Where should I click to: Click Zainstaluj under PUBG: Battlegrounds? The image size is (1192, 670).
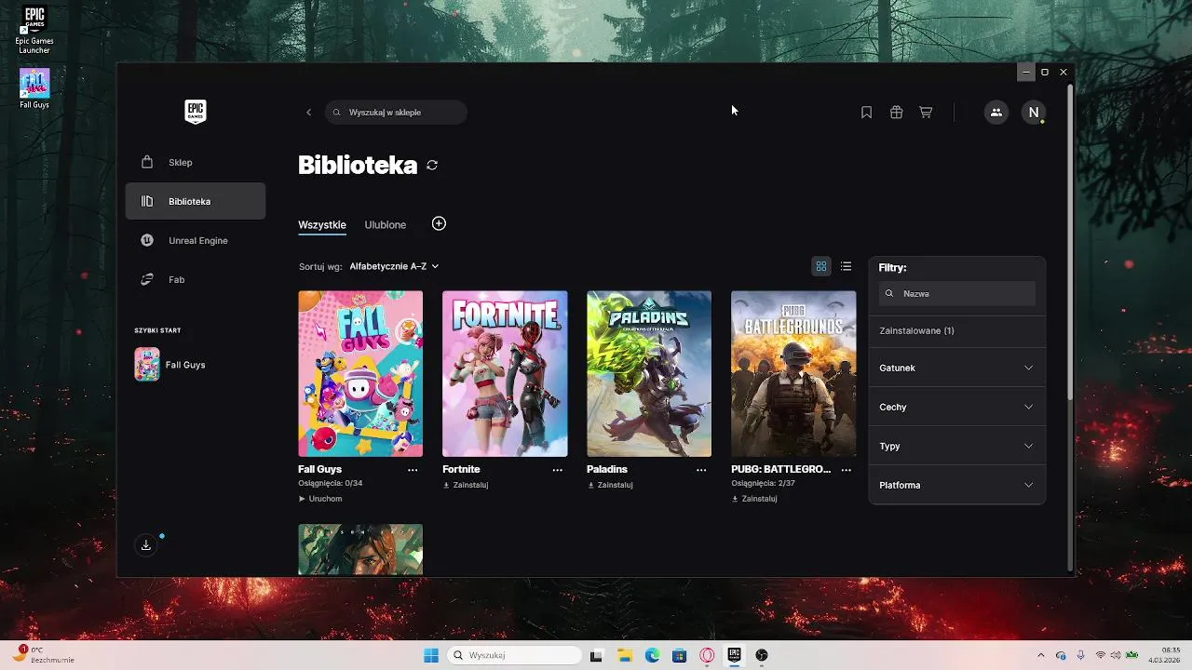pos(754,499)
